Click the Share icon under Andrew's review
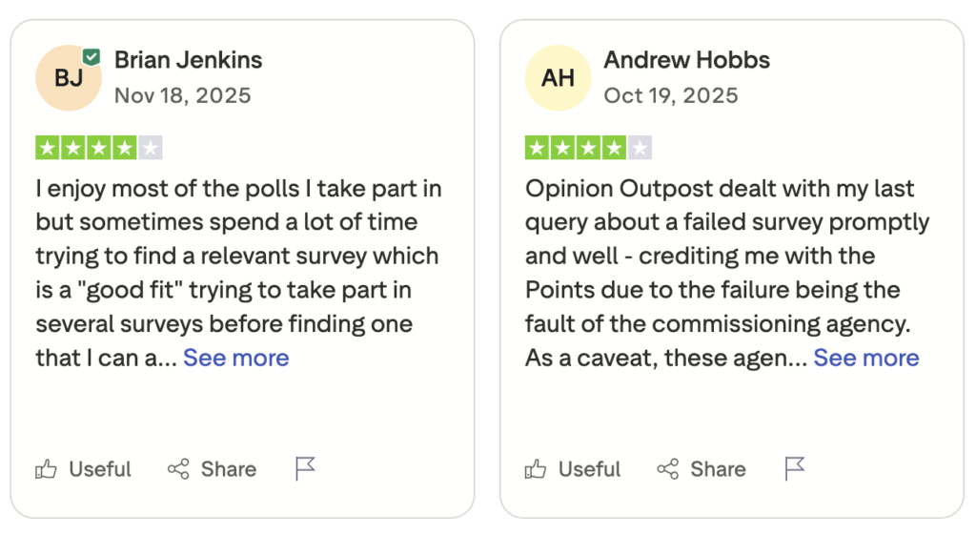976x555 pixels. [x=667, y=468]
